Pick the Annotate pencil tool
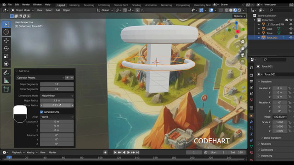 coord(6,72)
